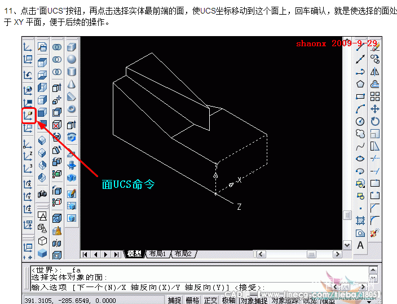Create a Torus solid

[x=72, y=109]
